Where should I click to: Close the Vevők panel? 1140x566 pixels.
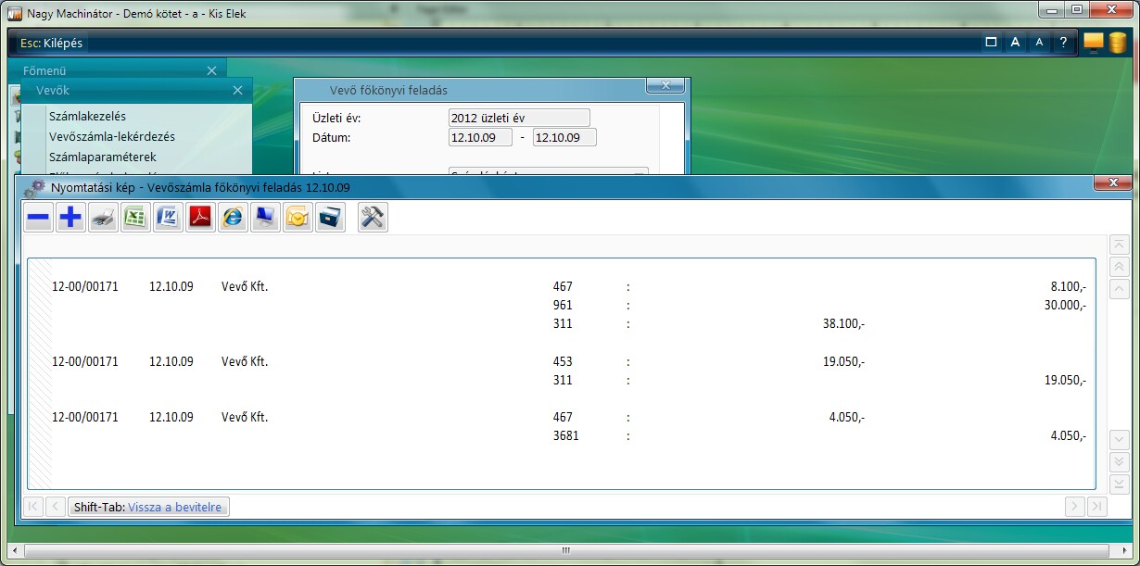pyautogui.click(x=237, y=91)
